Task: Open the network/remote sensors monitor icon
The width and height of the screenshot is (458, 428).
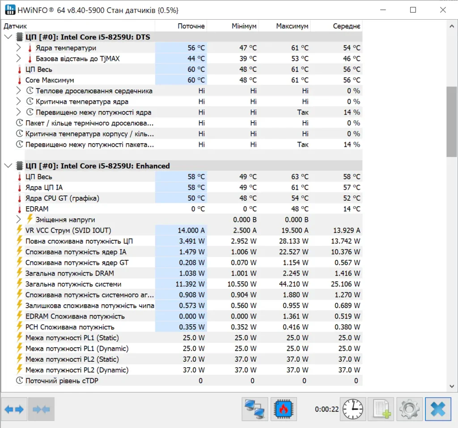Action: [x=254, y=409]
